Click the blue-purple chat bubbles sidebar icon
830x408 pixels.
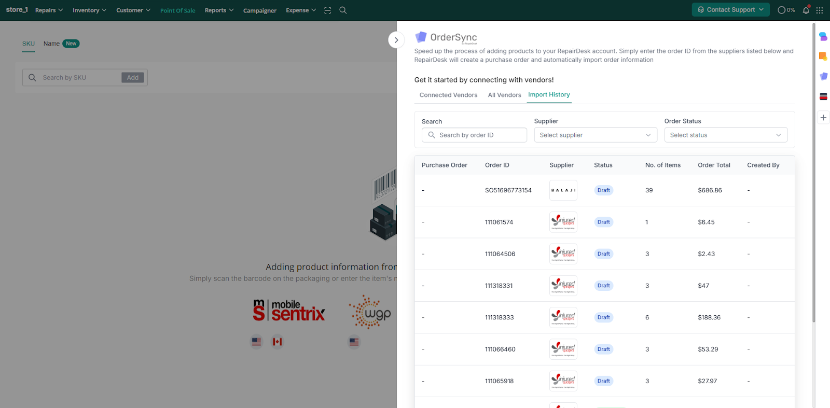point(823,36)
